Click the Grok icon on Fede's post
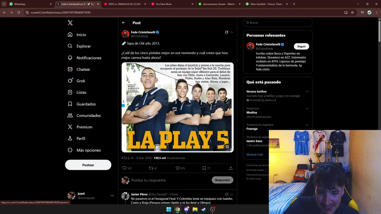 point(227,32)
